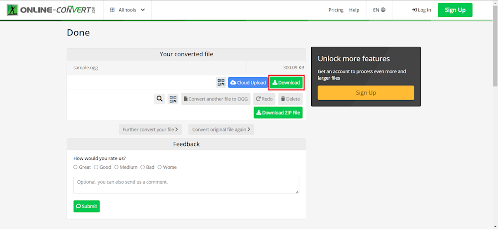Select the Bad rating radio button
Screen dimensions: 498x229
click(142, 167)
